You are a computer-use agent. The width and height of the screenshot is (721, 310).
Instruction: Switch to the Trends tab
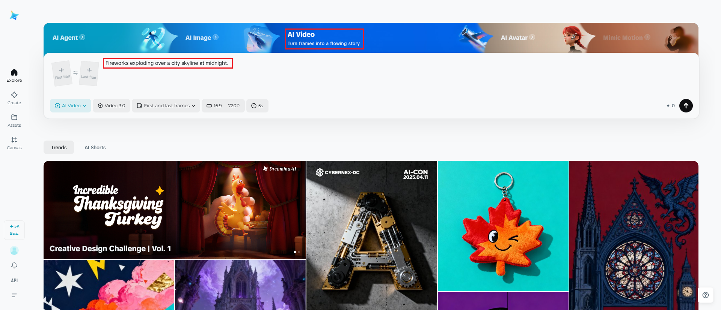click(x=59, y=147)
